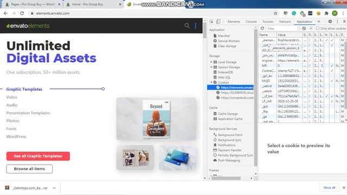This screenshot has width=347, height=195.
Task: Click the refresh cookies icon
Action: pyautogui.click(x=262, y=28)
